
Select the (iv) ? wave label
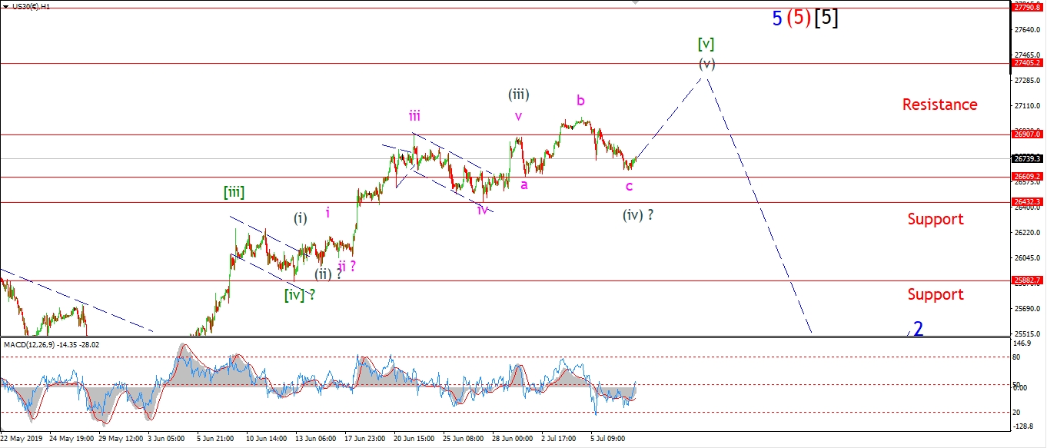638,215
